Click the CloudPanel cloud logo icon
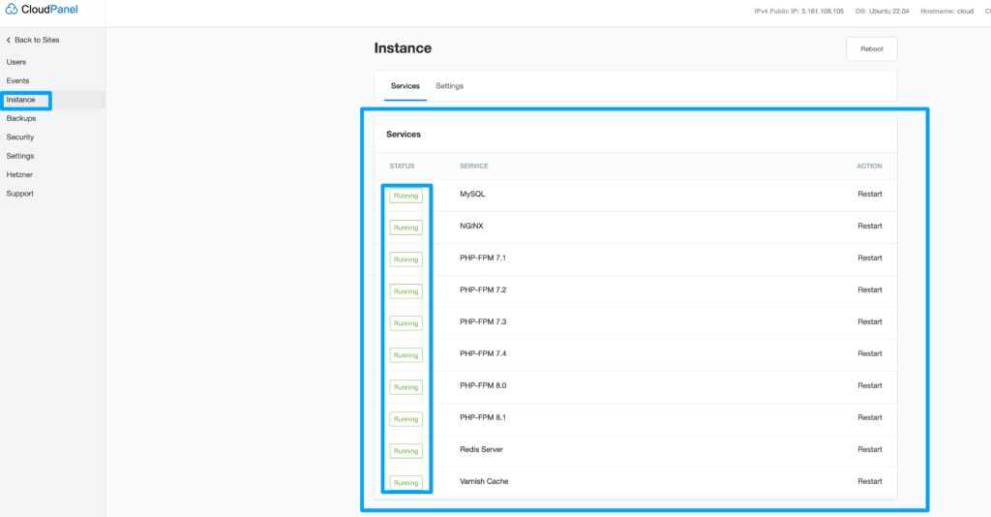The image size is (991, 517). [12, 10]
